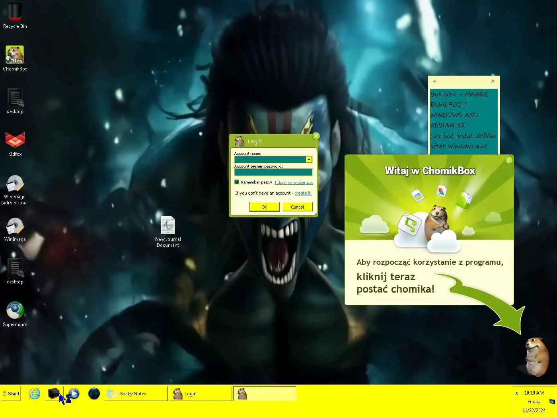Click the system tray flag icon
Viewport: 557px width, 418px height.
point(552,402)
